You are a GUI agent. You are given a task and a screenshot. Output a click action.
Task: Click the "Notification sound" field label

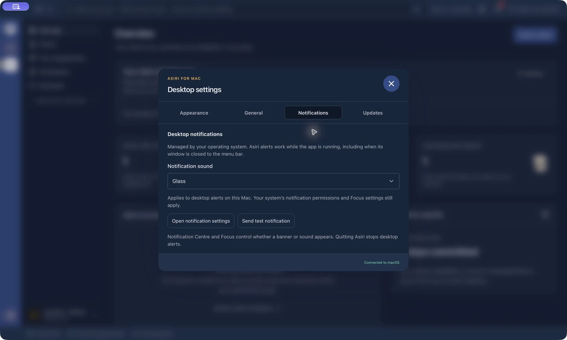(x=190, y=166)
